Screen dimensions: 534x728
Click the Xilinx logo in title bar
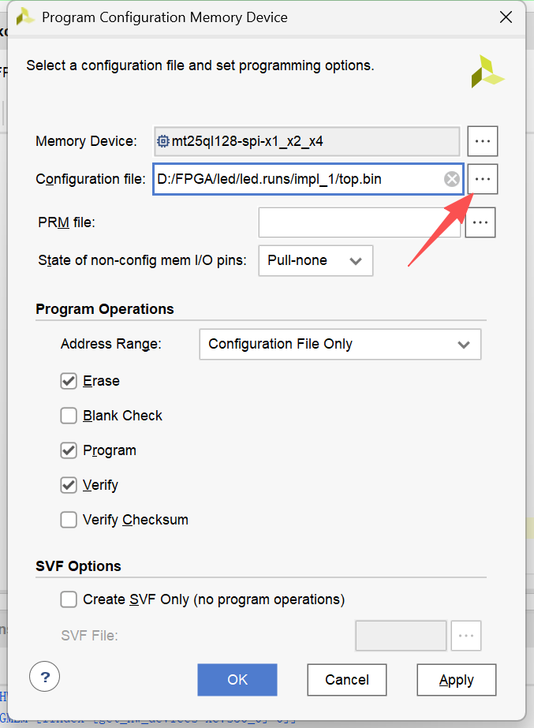click(x=25, y=17)
